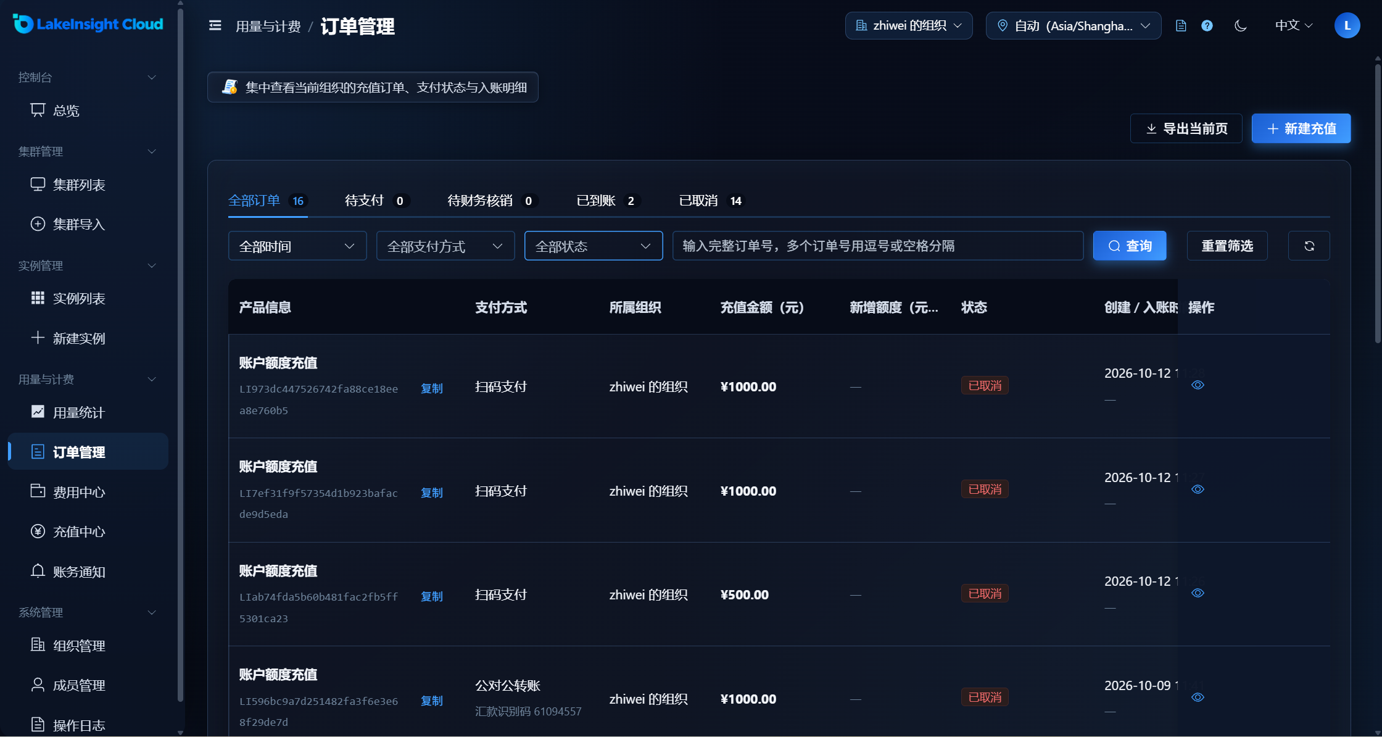Switch to the 待支付 tab
Viewport: 1382px width, 737px height.
click(x=376, y=201)
